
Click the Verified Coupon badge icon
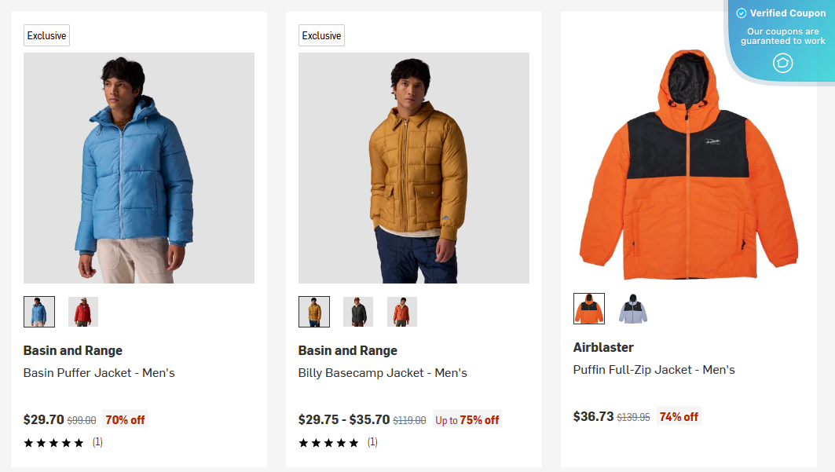(742, 13)
